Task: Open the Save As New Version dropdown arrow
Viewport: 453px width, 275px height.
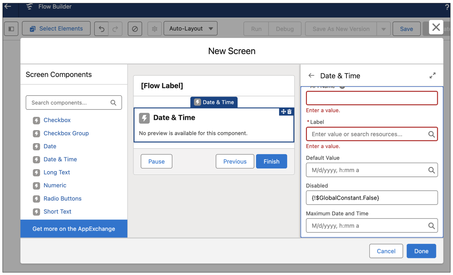Action: (x=384, y=29)
